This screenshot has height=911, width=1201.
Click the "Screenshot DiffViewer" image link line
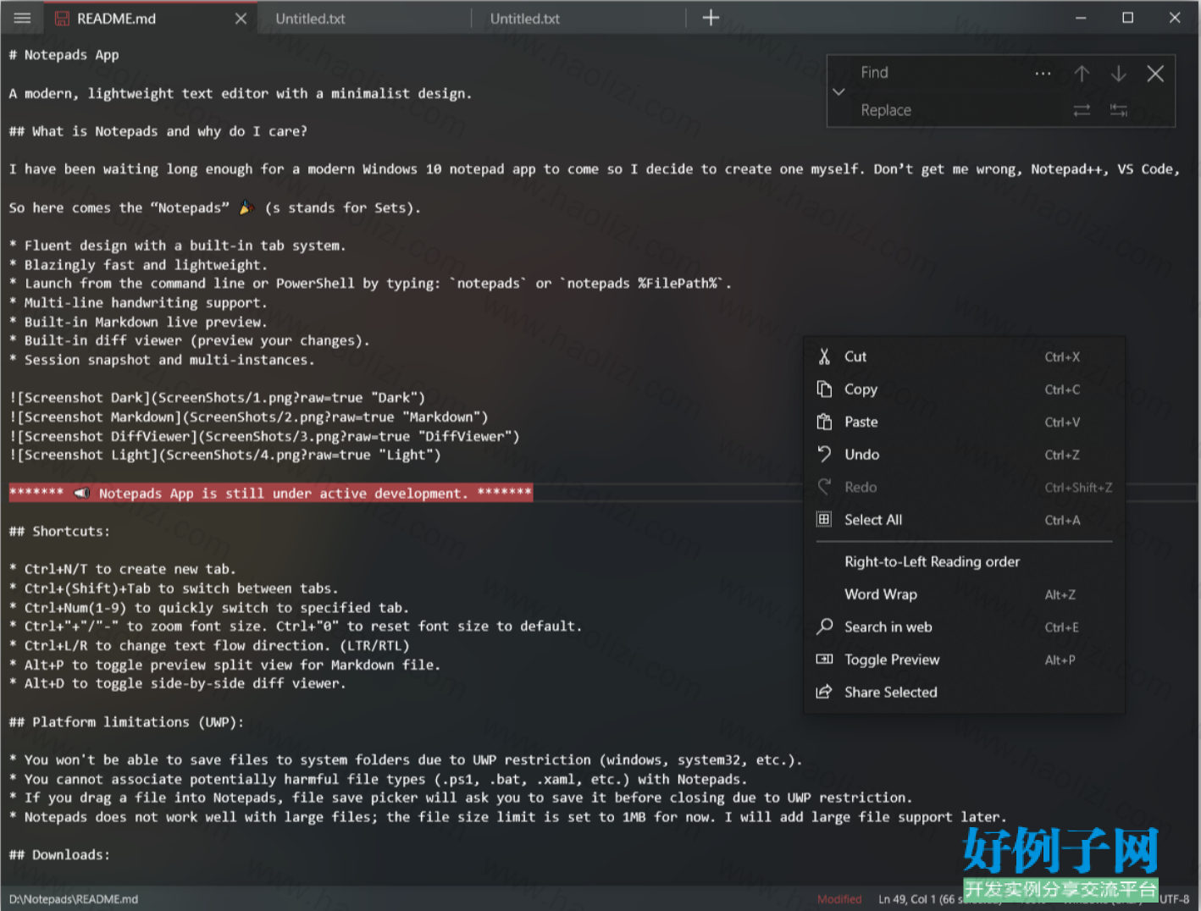coord(264,437)
